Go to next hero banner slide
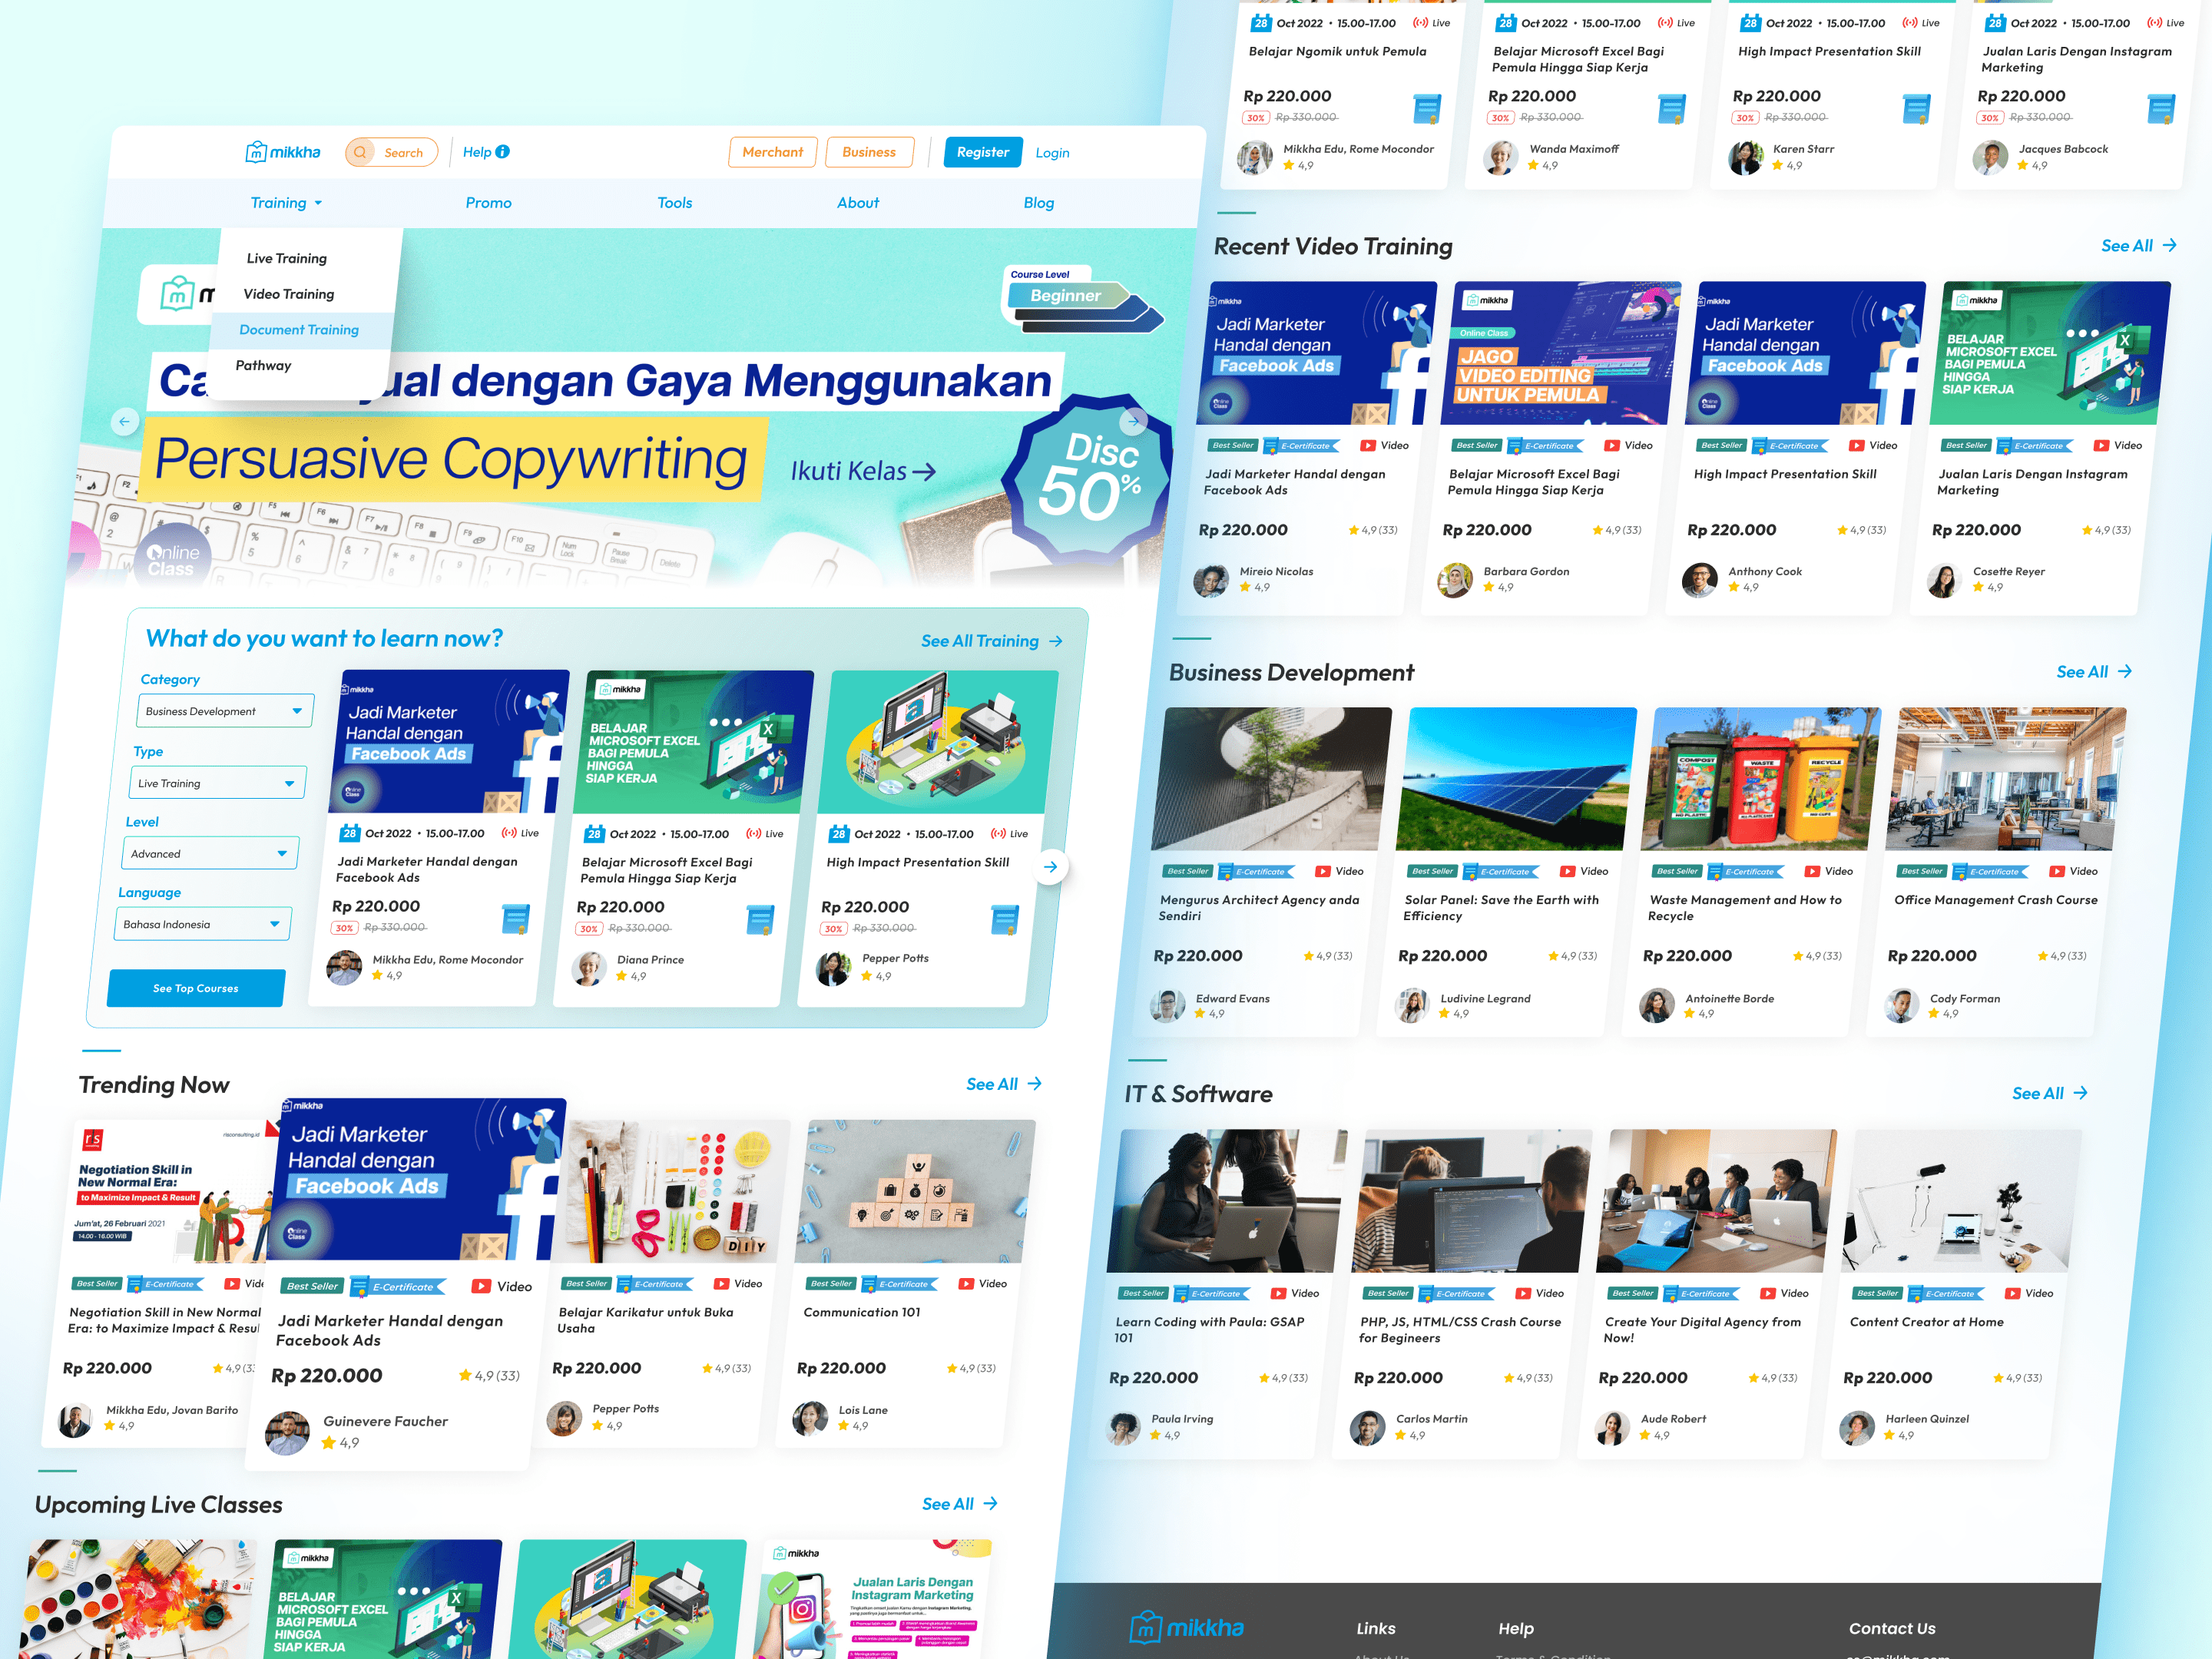Screen dimensions: 2212x1659 pos(1133,421)
